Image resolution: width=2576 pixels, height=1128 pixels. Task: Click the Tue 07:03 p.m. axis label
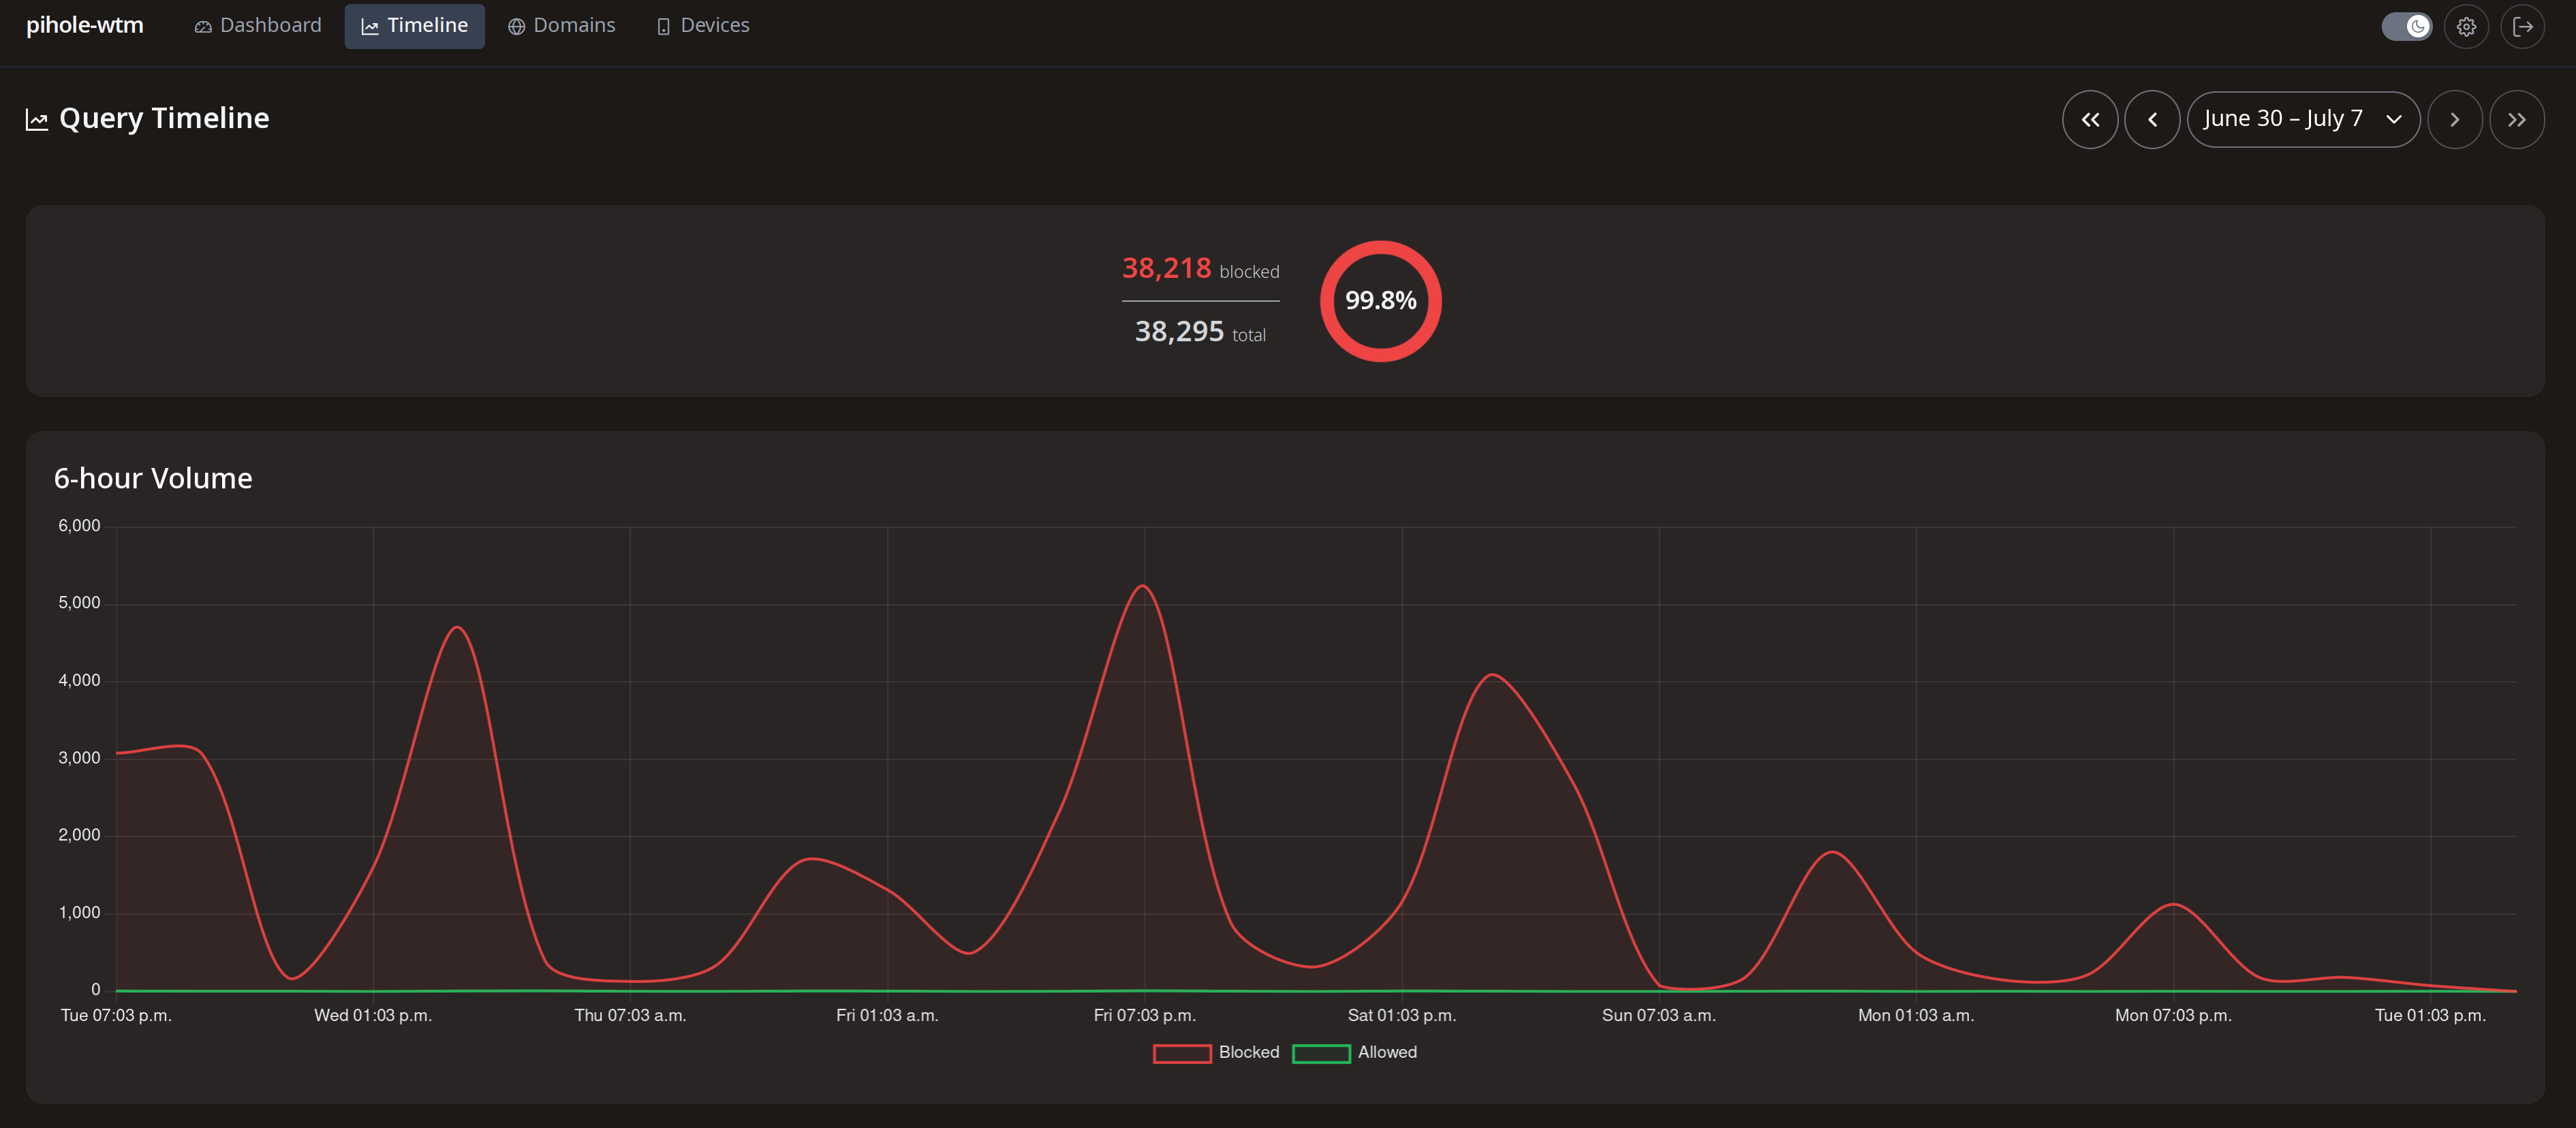[116, 1015]
